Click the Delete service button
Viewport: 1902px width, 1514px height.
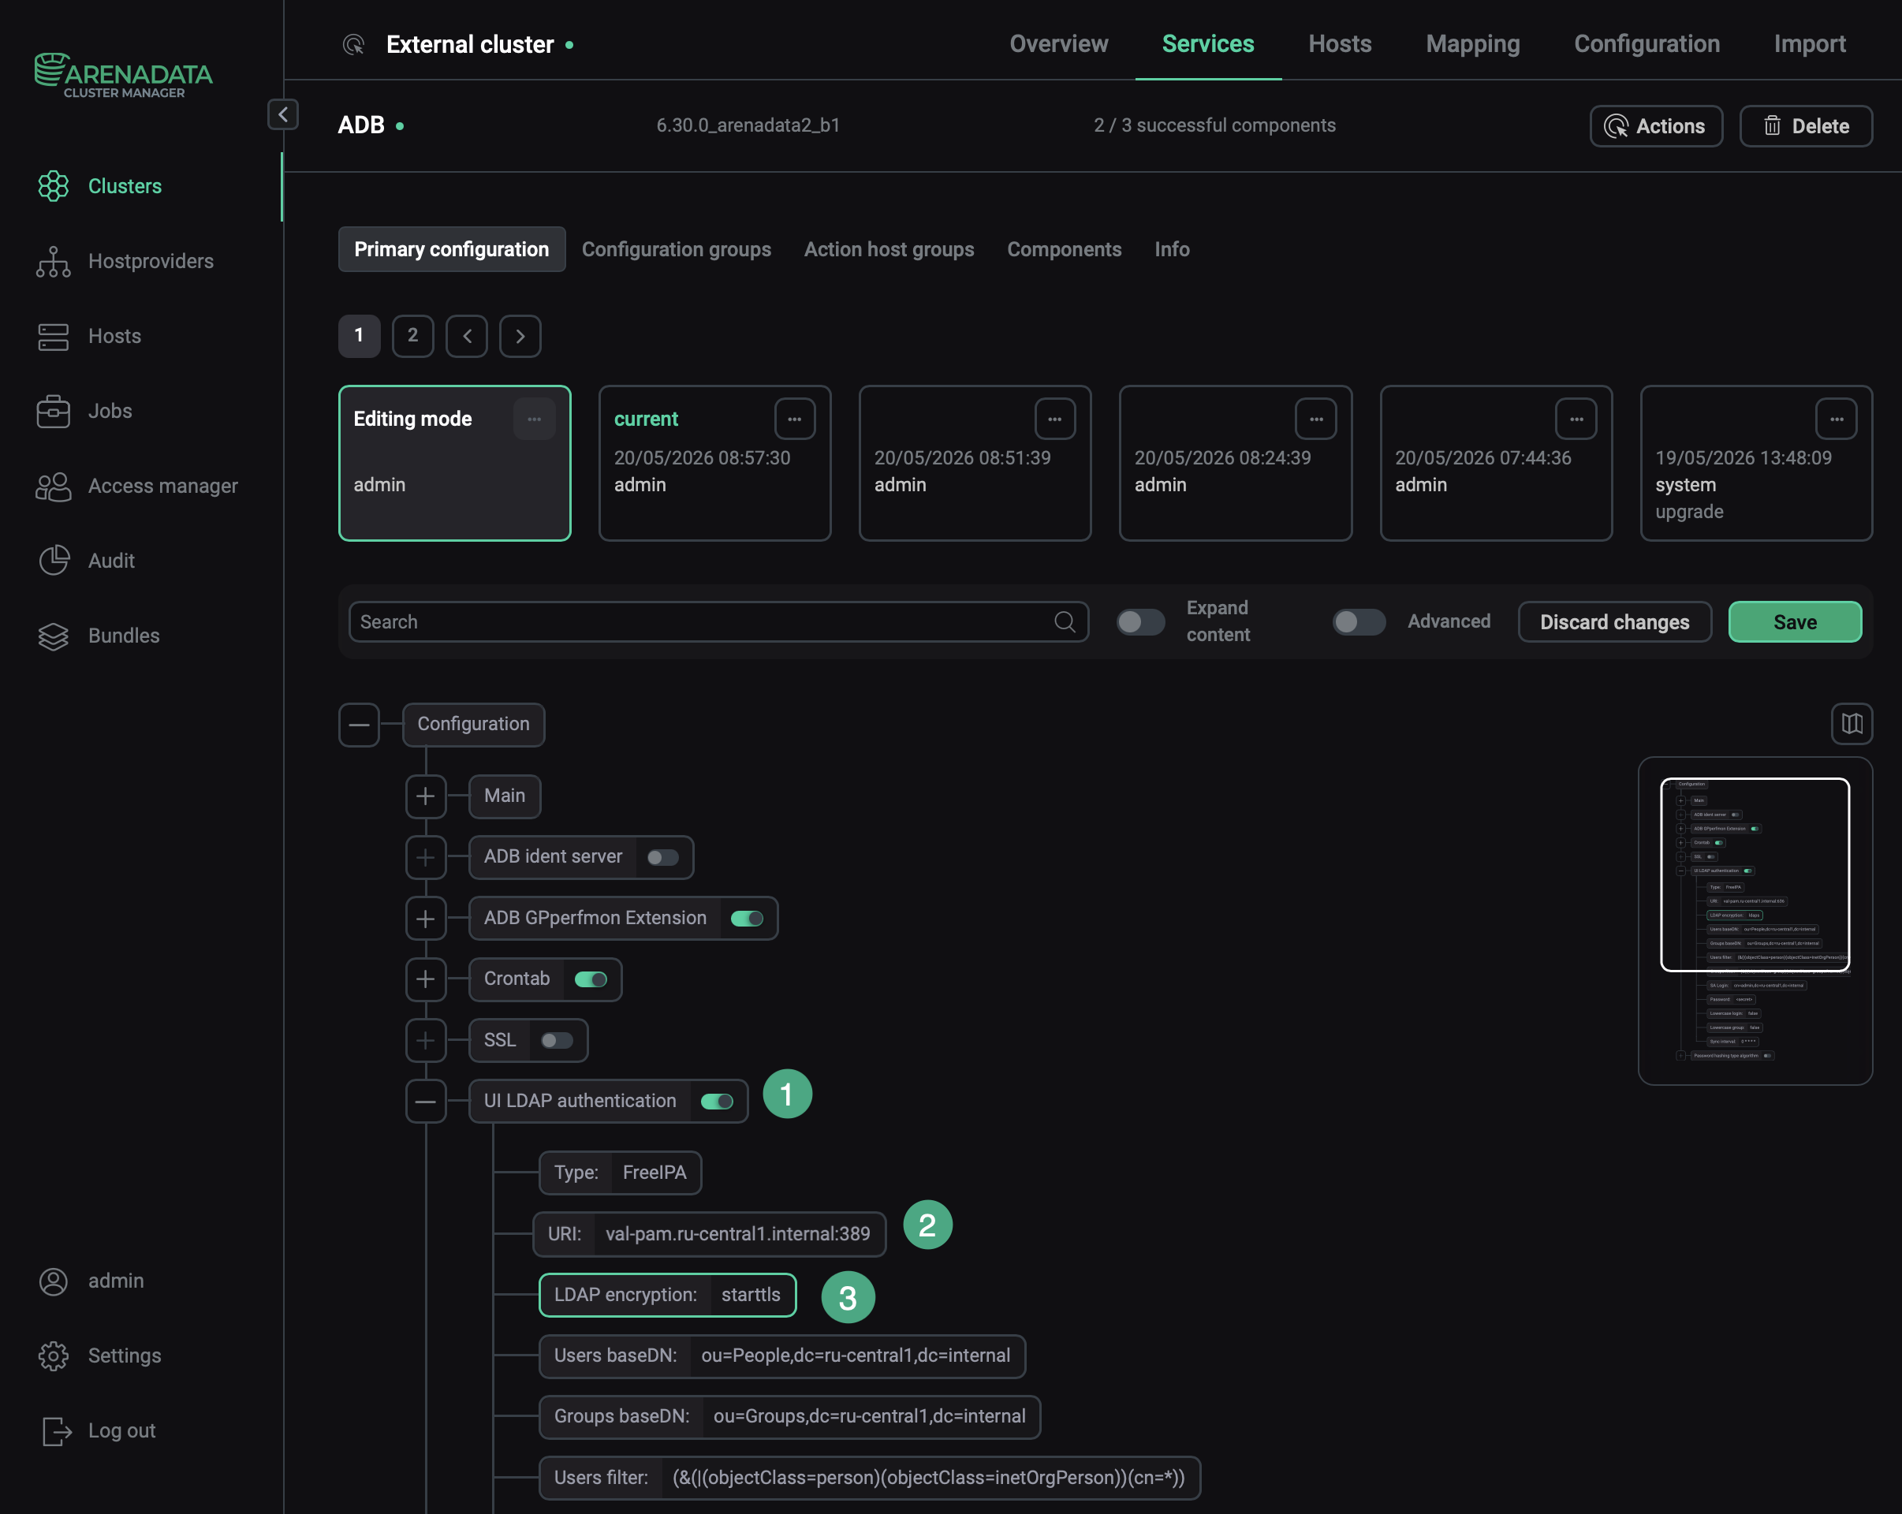[1806, 126]
